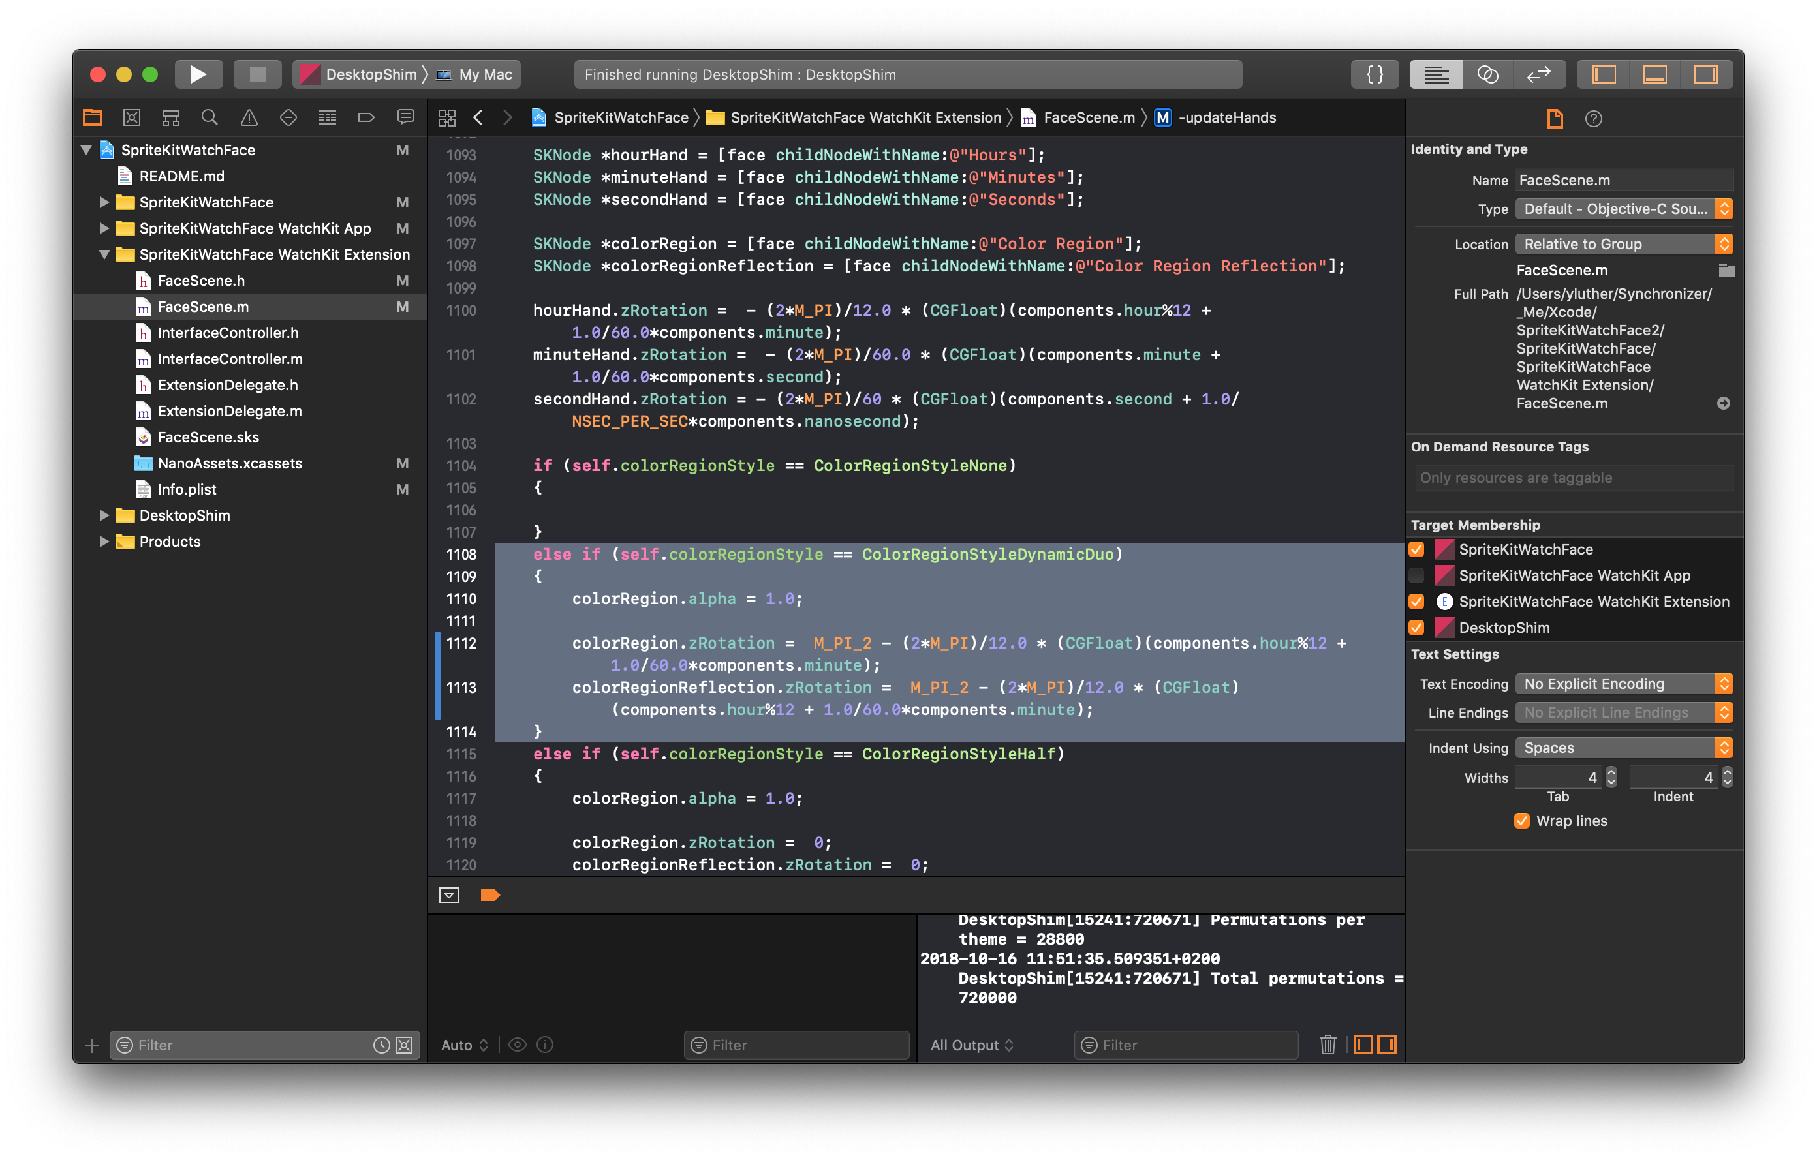The width and height of the screenshot is (1817, 1160).
Task: Click the Tab width stepper
Action: (x=1611, y=777)
